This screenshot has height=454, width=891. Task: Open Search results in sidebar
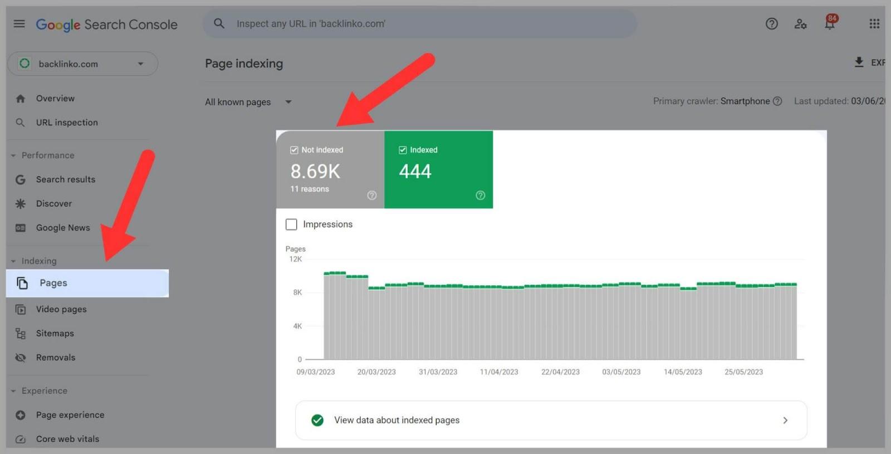65,179
